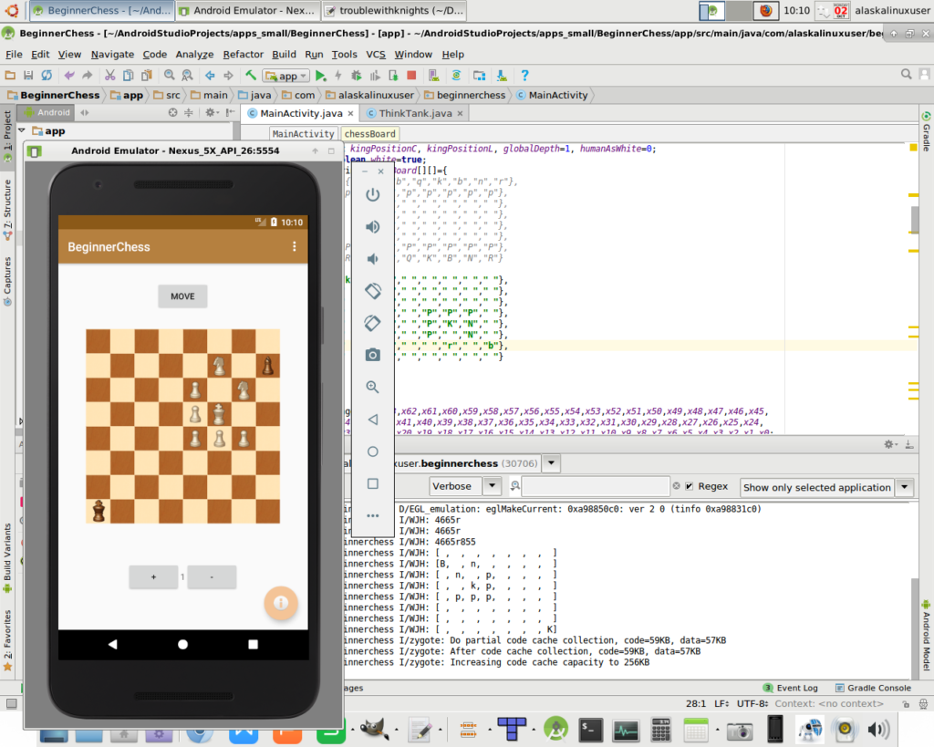Open the app run configuration dropdown
The width and height of the screenshot is (934, 747).
coord(286,76)
